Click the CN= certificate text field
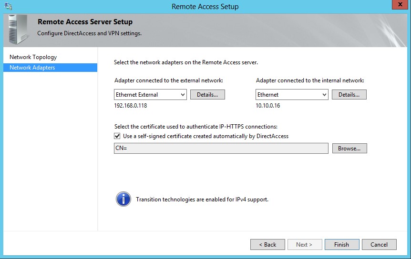Screen dimensions: 411x259 [x=221, y=149]
